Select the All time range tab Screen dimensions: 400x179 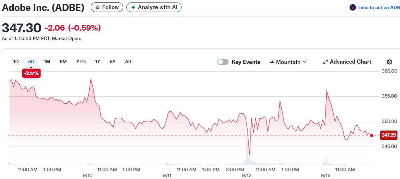(x=128, y=62)
